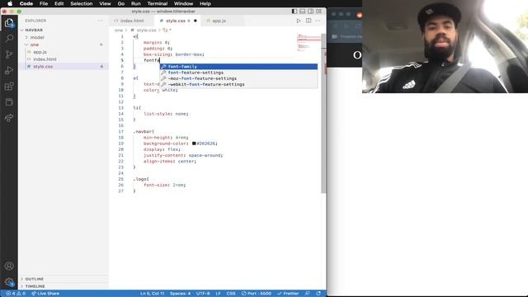This screenshot has height=297, width=528.
Task: Open the Run and Debug view
Action: point(9,70)
